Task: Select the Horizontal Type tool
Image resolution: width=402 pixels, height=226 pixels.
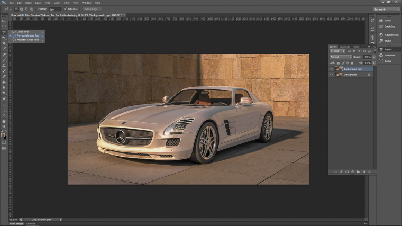Action: tap(4, 104)
